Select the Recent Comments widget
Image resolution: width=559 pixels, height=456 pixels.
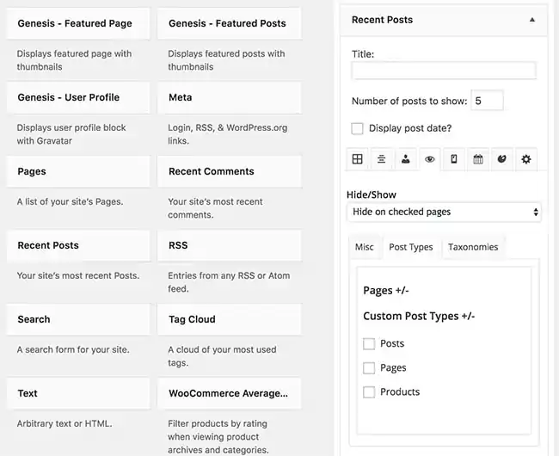tap(230, 171)
